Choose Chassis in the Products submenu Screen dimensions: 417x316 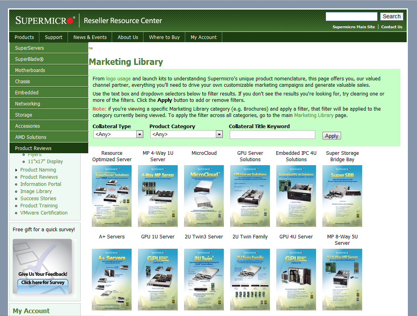click(49, 82)
